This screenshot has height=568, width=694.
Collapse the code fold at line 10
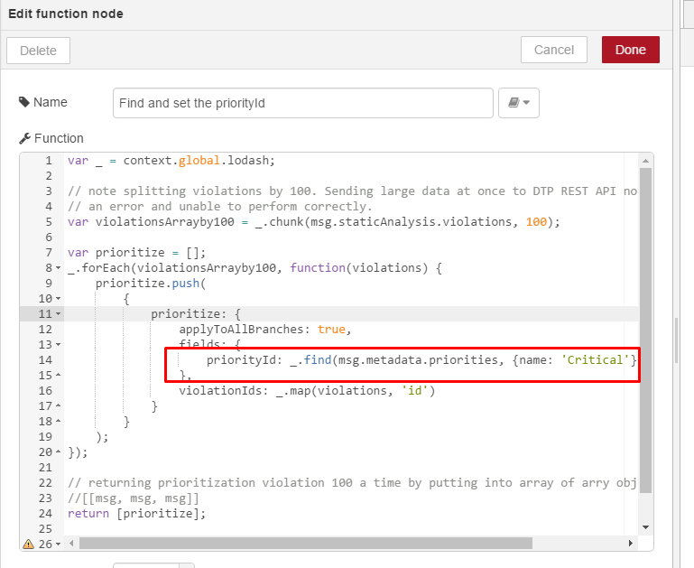[x=59, y=299]
